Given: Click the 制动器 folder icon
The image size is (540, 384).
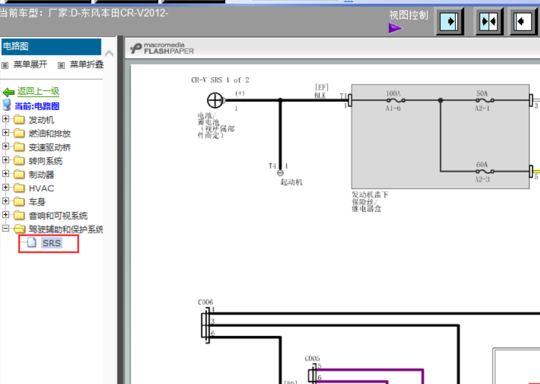Looking at the screenshot, I should pyautogui.click(x=19, y=174).
